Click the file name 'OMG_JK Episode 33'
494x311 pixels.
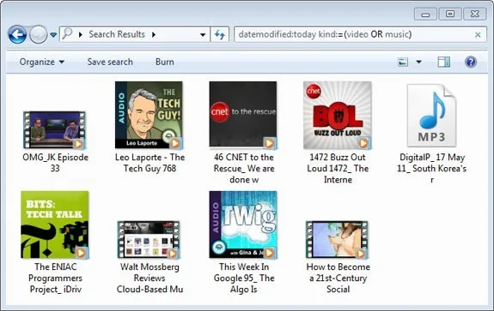tap(55, 163)
